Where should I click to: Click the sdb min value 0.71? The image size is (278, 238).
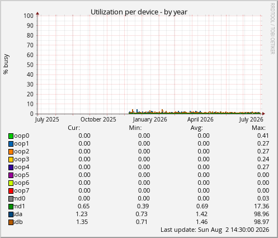(x=142, y=222)
